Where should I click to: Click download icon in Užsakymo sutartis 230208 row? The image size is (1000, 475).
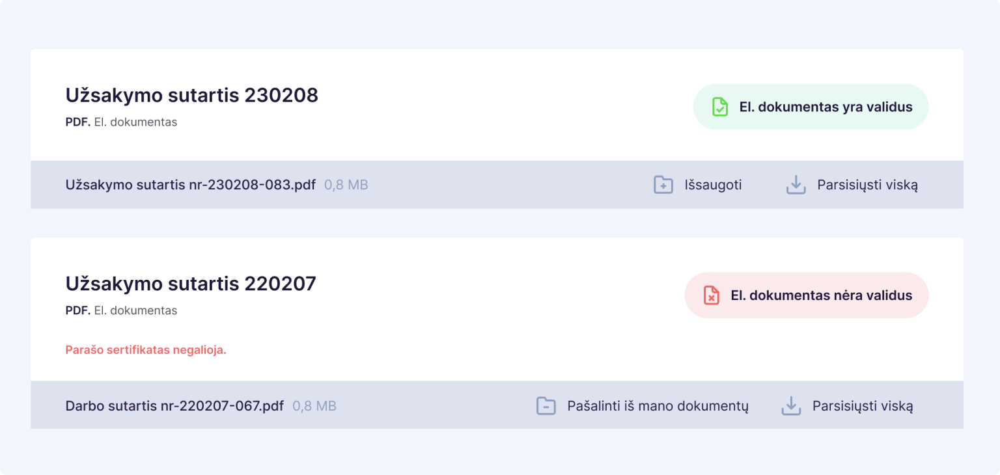tap(796, 185)
